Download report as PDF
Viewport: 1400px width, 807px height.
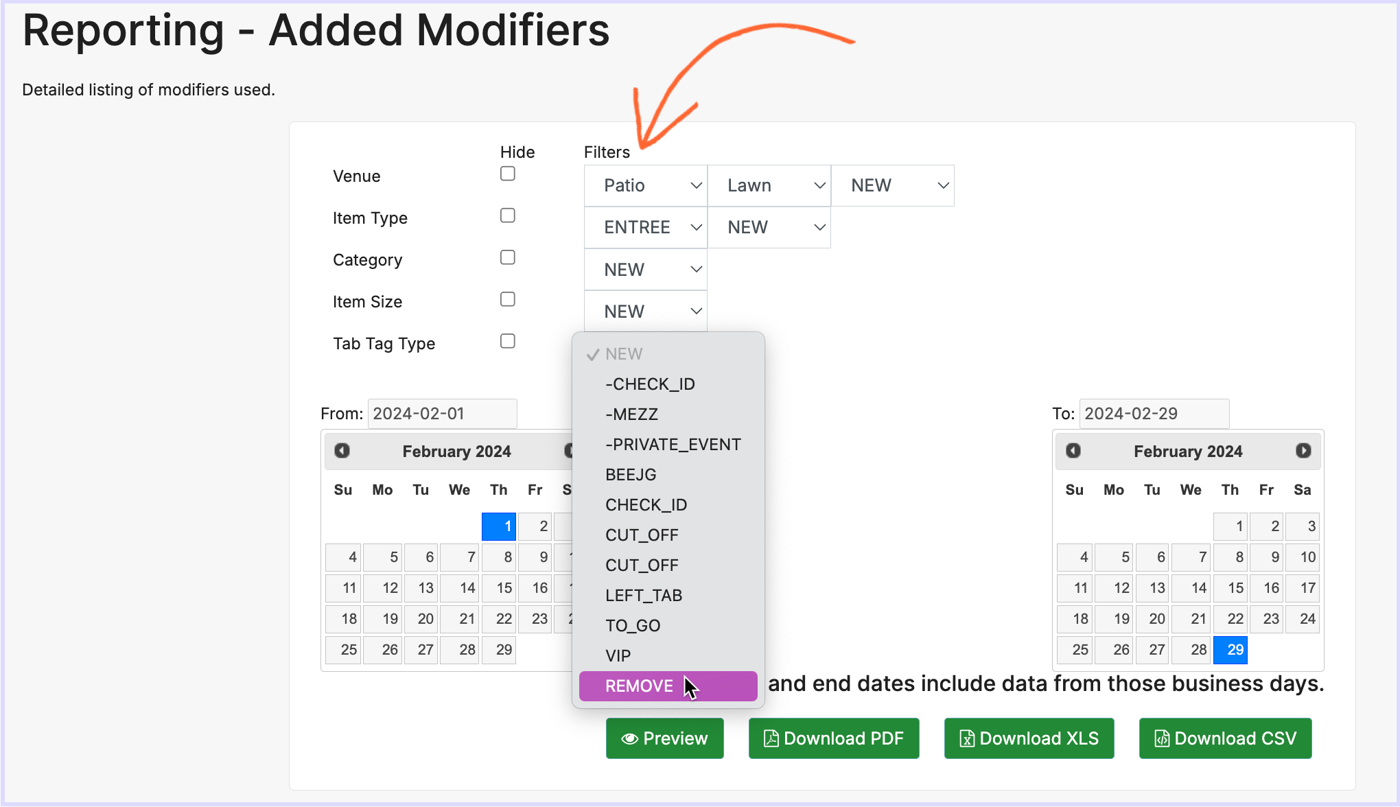833,738
